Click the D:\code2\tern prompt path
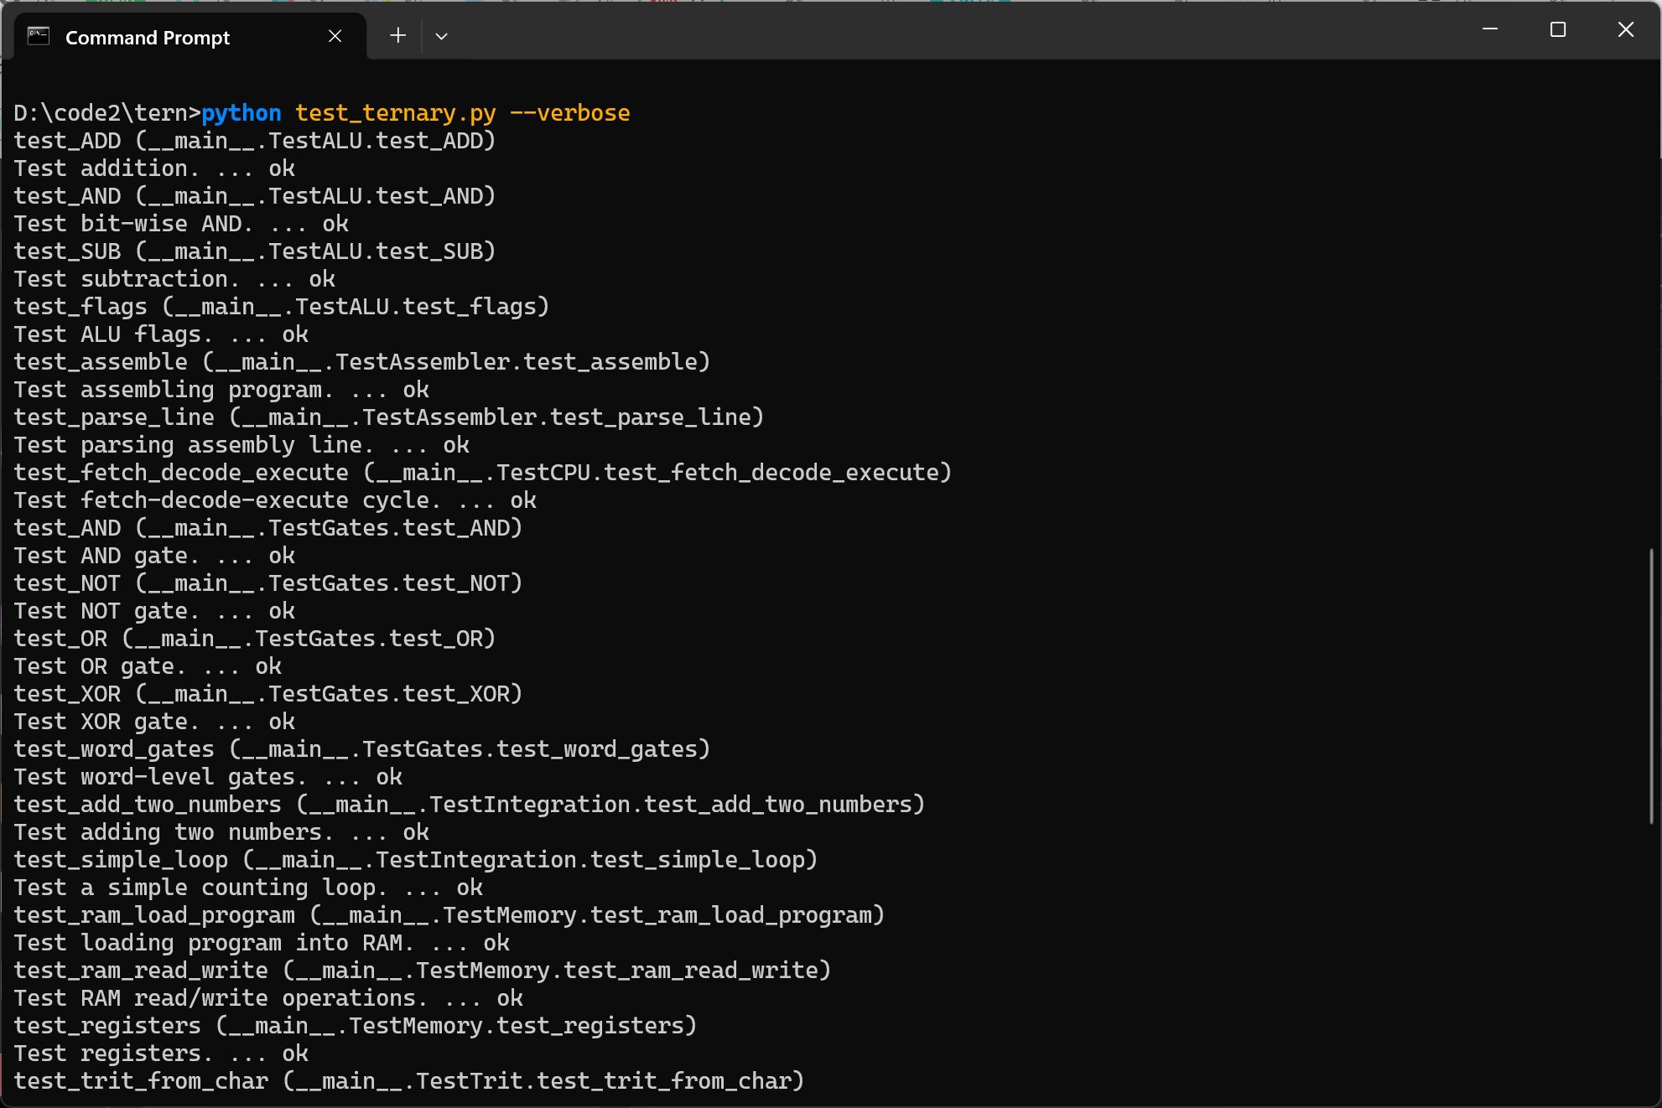The height and width of the screenshot is (1108, 1662). [101, 111]
